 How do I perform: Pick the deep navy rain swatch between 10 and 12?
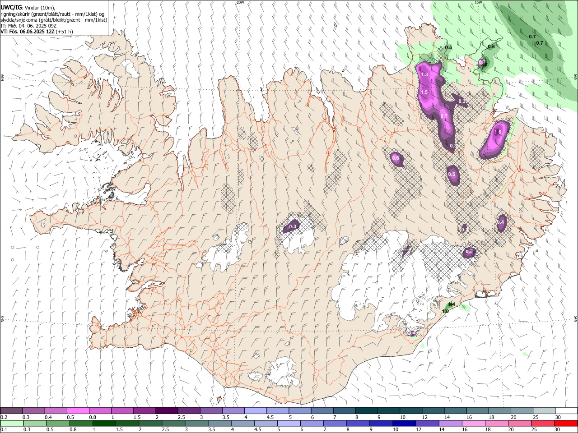404,424
